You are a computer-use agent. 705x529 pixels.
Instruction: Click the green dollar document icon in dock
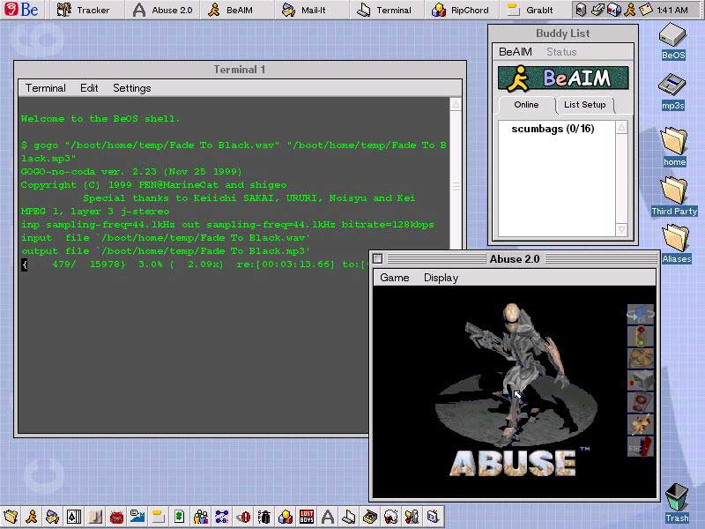(x=180, y=517)
